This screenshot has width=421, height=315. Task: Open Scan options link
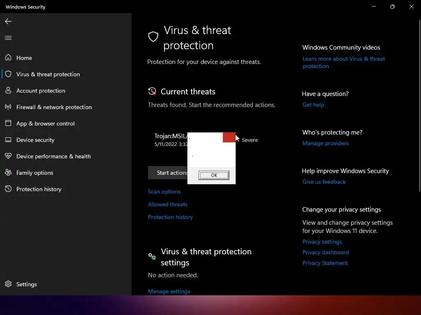(164, 192)
